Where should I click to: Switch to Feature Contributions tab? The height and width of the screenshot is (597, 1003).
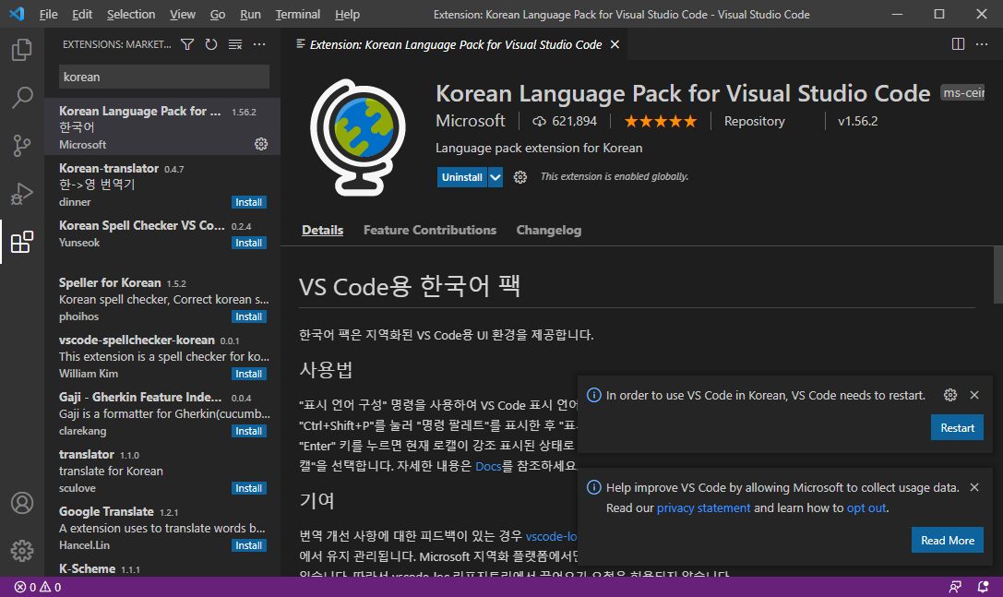[430, 230]
